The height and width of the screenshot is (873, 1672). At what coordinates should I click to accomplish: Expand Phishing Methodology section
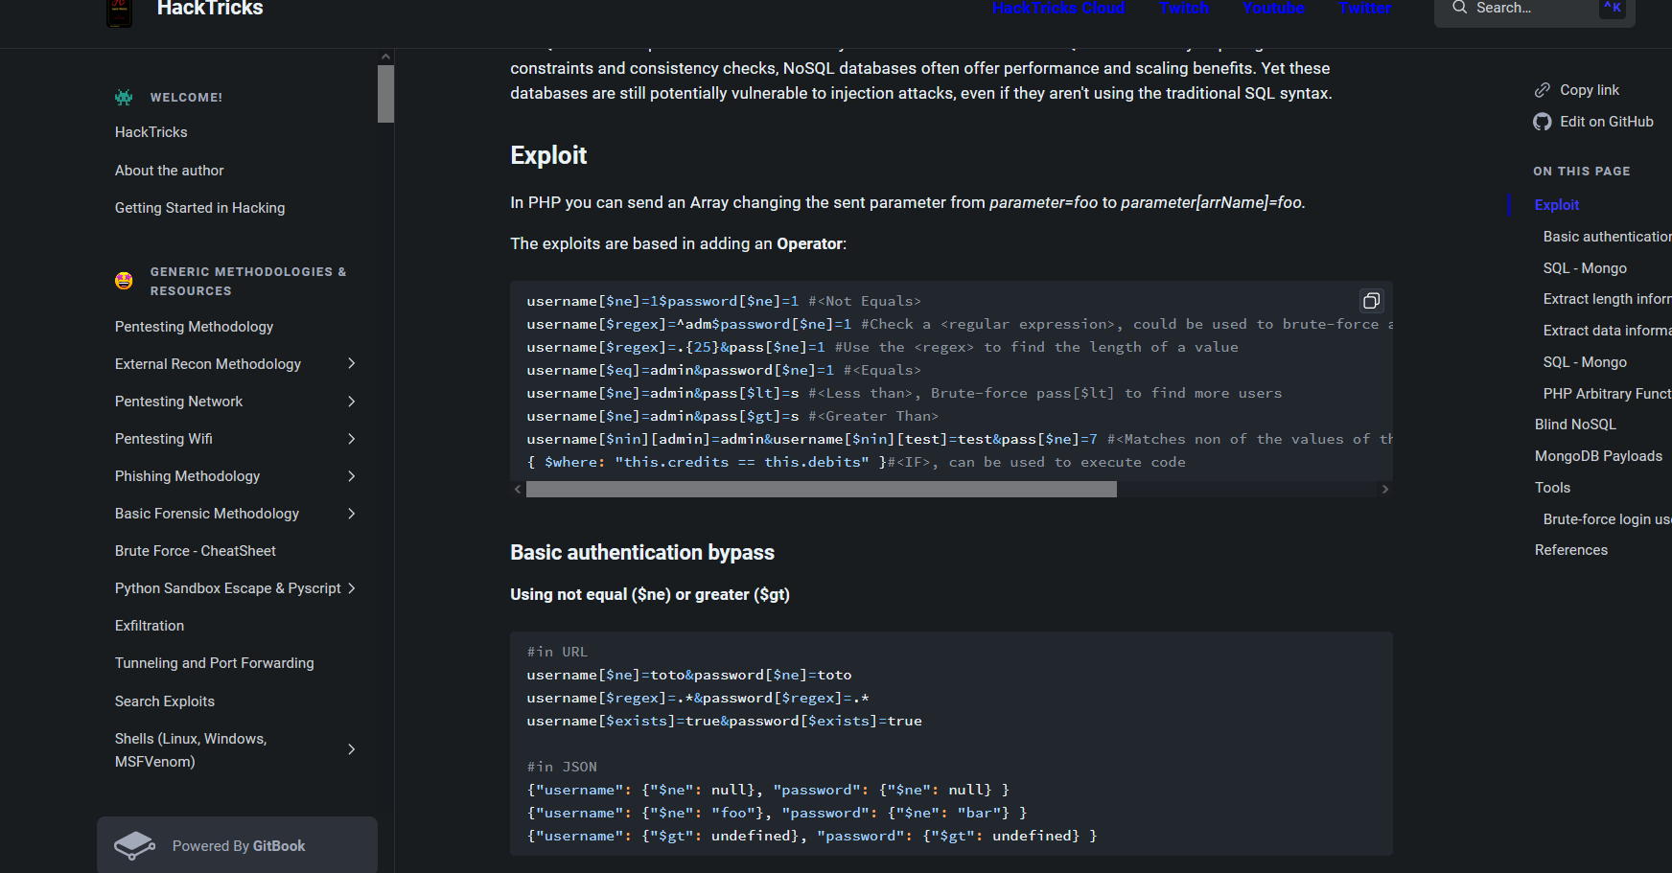[352, 476]
